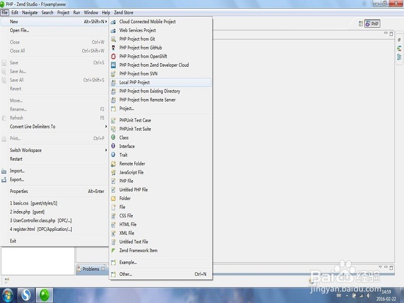
Task: Click the Cloud Connected Mobile Project icon
Action: (x=113, y=22)
